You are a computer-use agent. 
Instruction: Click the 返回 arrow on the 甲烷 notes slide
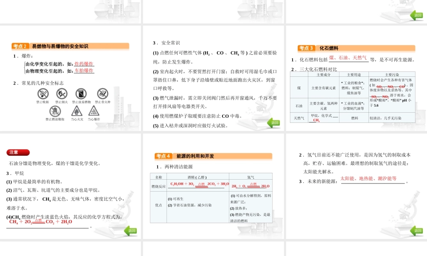130,230
